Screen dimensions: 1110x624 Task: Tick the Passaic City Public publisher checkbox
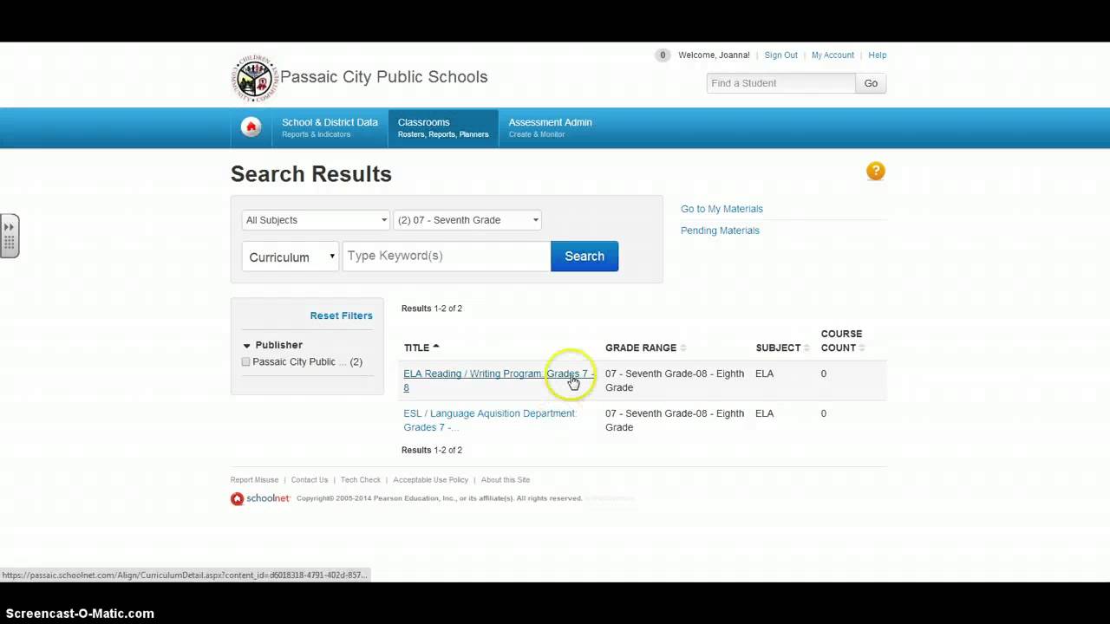[245, 362]
